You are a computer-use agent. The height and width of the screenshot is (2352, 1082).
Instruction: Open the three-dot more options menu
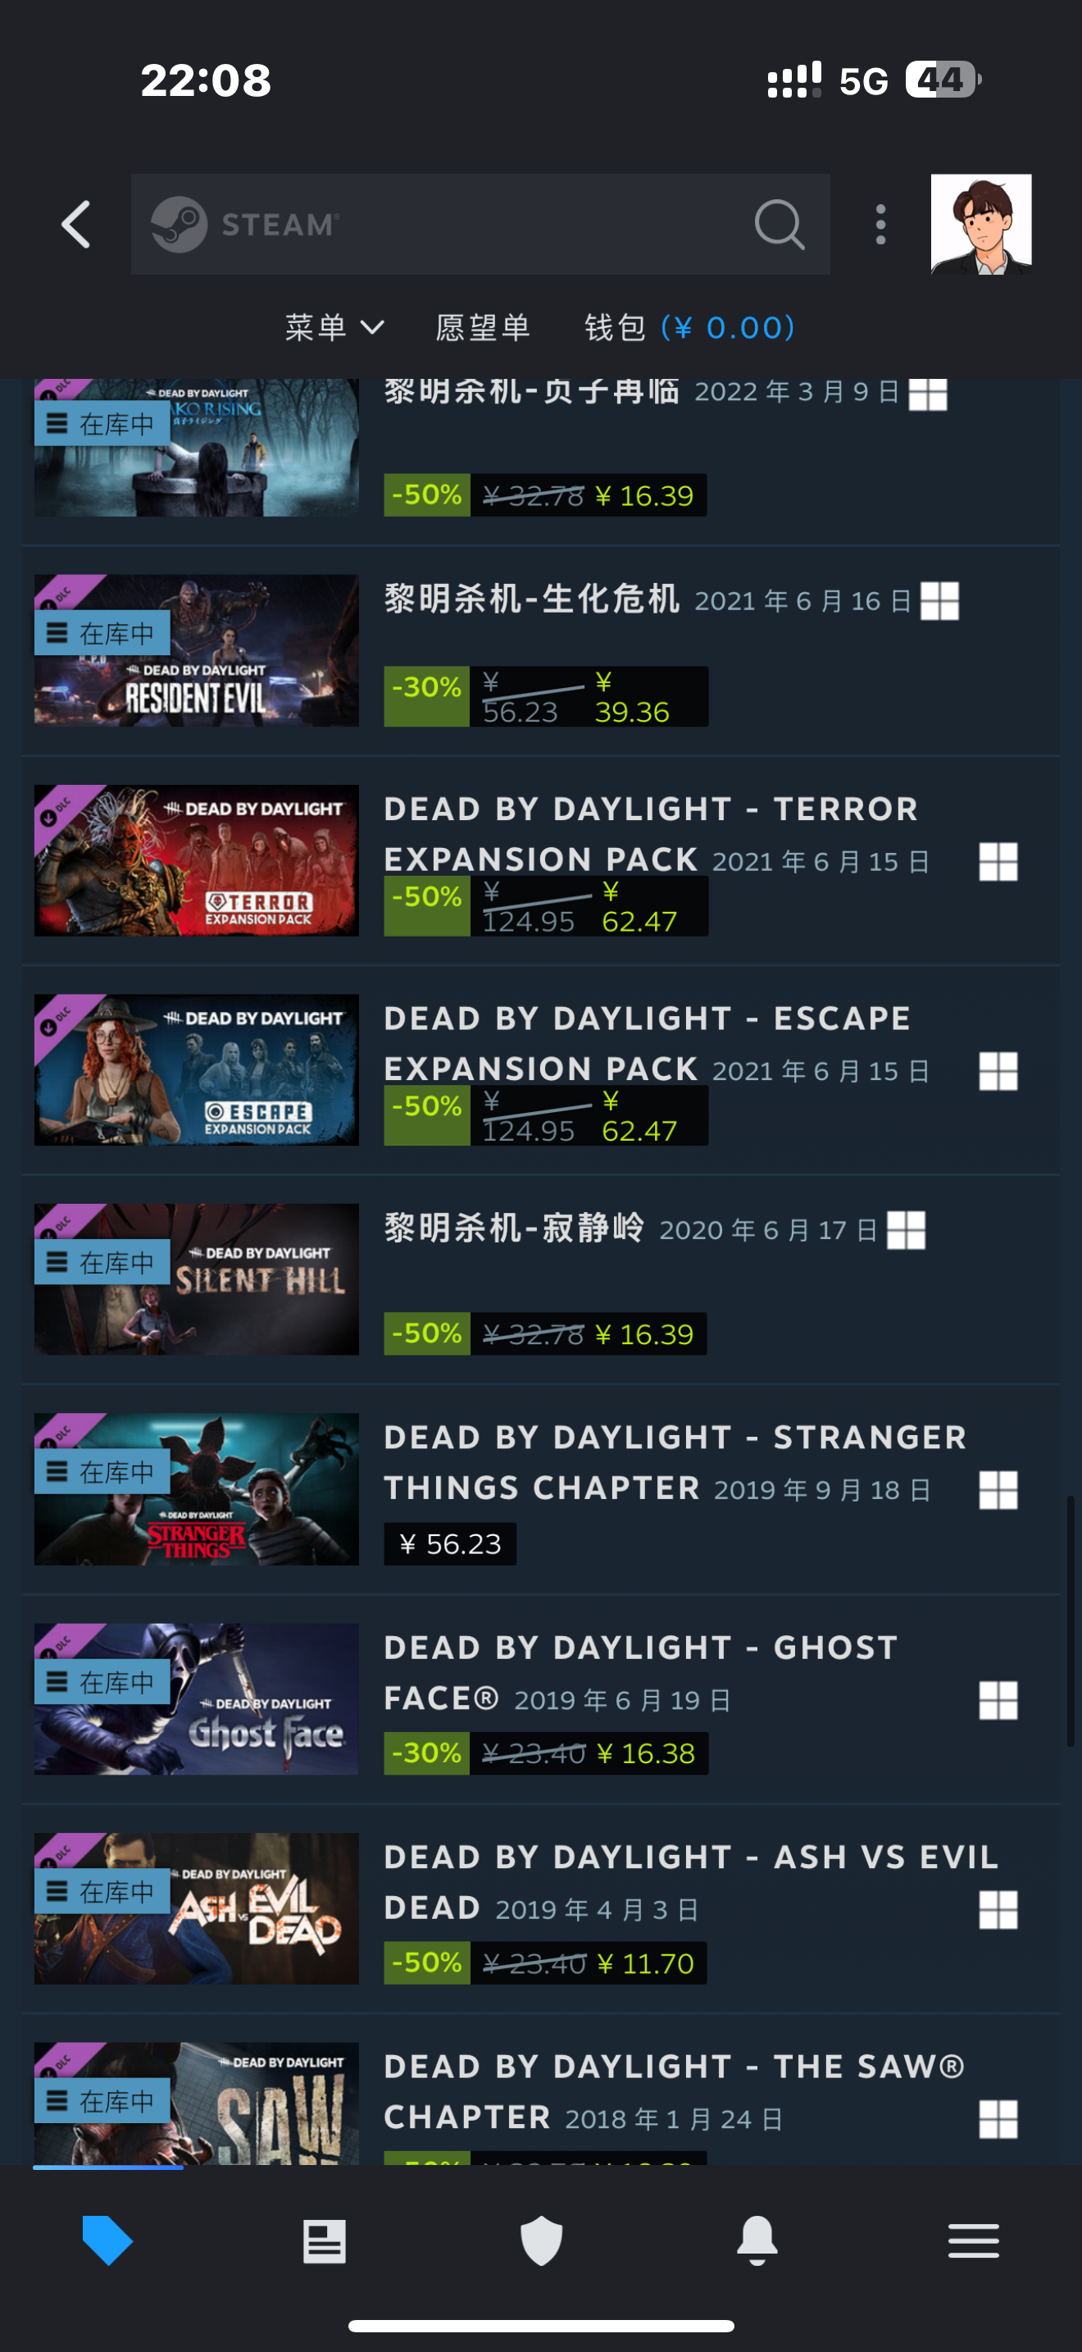(880, 225)
